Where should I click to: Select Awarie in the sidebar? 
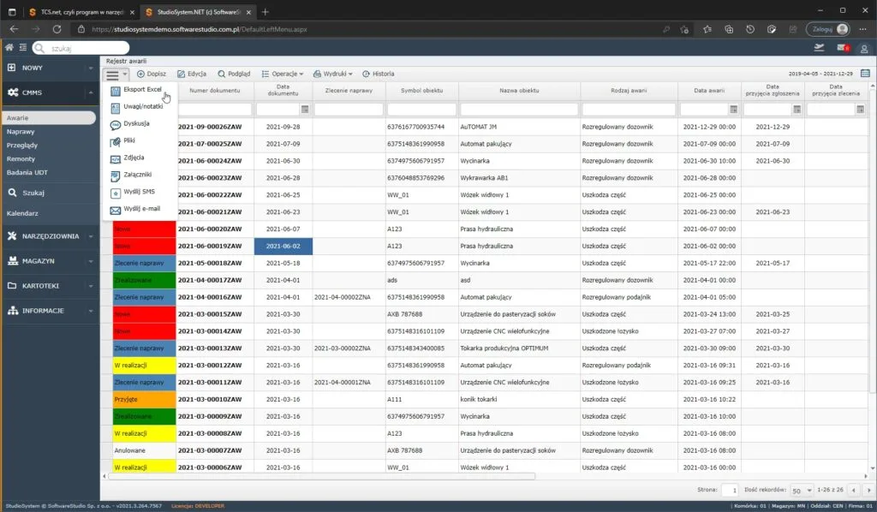coord(49,118)
